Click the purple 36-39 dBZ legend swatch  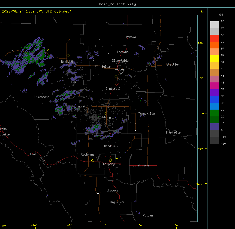(214, 93)
